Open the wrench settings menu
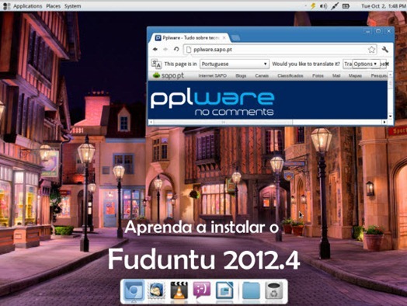The height and width of the screenshot is (306, 407). 385,49
